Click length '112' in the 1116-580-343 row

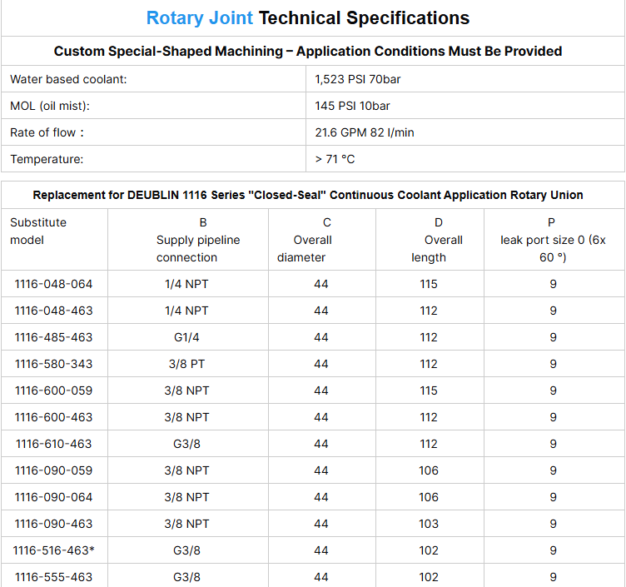429,364
